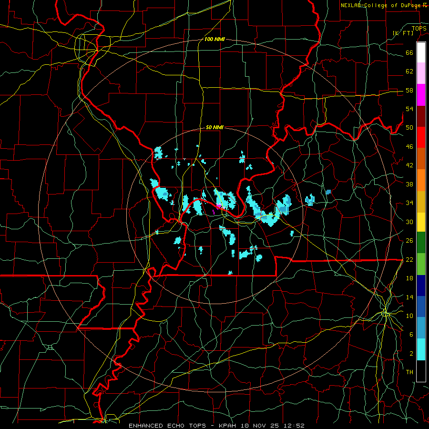Screen dimensions: 429x429
Task: Click the cyan swatch at 2
Action: (x=421, y=349)
